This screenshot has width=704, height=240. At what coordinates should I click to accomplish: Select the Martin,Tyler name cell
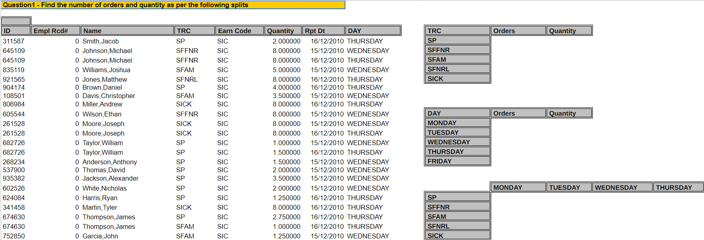100,207
